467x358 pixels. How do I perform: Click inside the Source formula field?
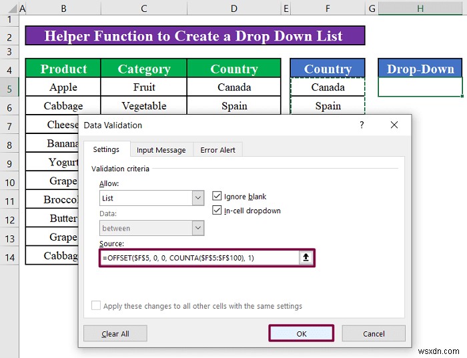[199, 258]
